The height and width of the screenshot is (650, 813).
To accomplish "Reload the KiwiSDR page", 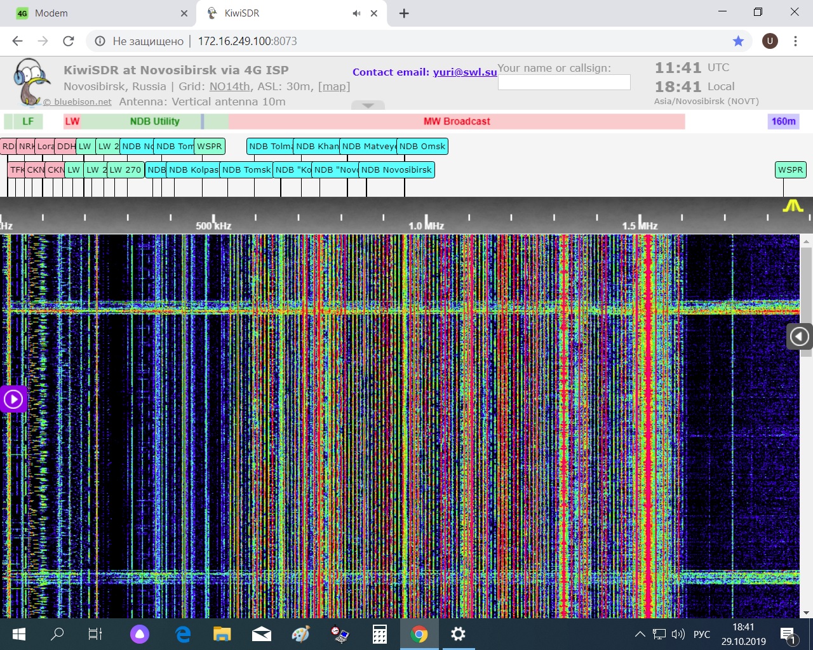I will pyautogui.click(x=69, y=41).
